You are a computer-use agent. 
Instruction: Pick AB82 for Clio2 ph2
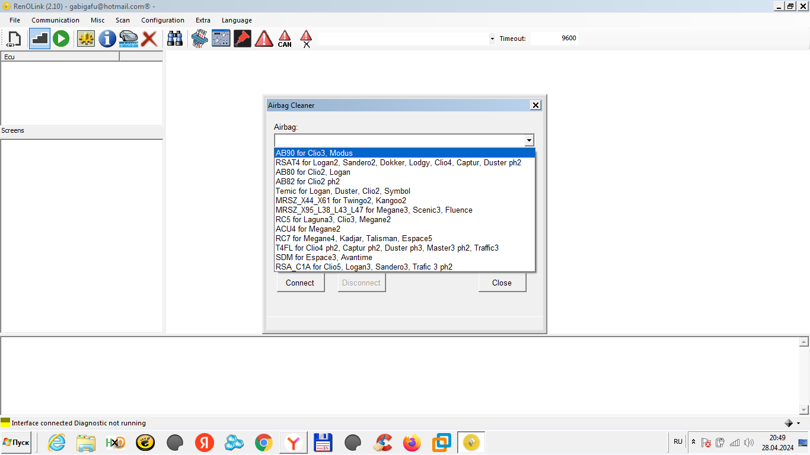405,181
